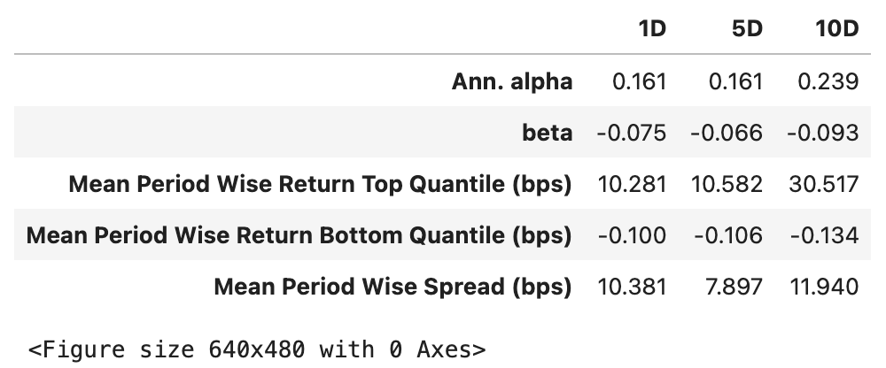Screen dimensions: 886x368
Task: Click the Bottom Quantile return row label
Action: [x=299, y=236]
